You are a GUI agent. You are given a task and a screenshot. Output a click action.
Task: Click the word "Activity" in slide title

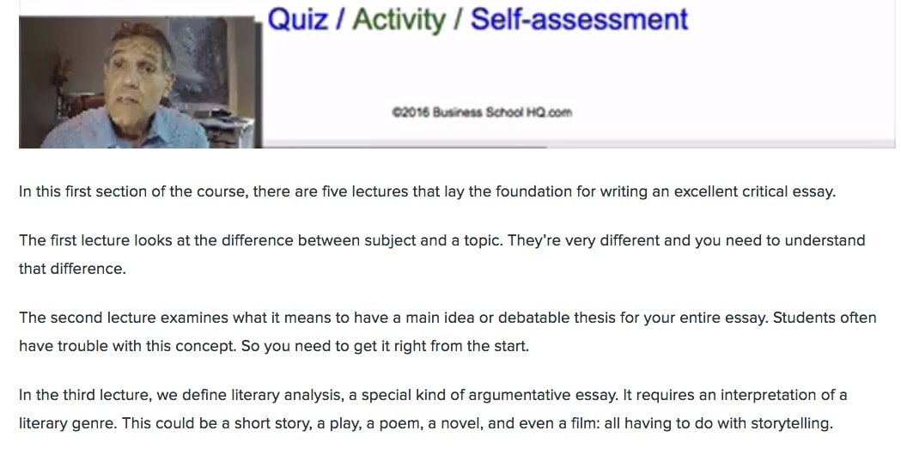point(399,20)
